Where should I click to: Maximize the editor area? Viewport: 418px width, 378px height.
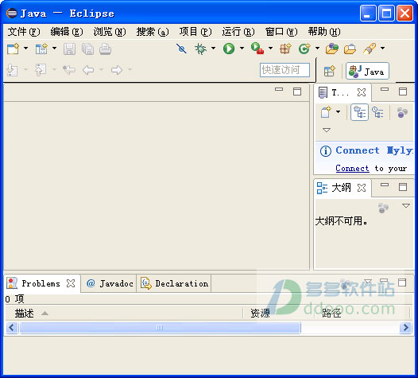click(x=297, y=92)
